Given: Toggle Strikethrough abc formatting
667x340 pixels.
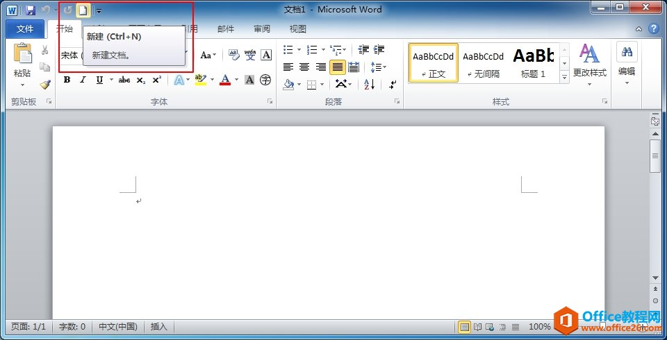Looking at the screenshot, I should 124,80.
